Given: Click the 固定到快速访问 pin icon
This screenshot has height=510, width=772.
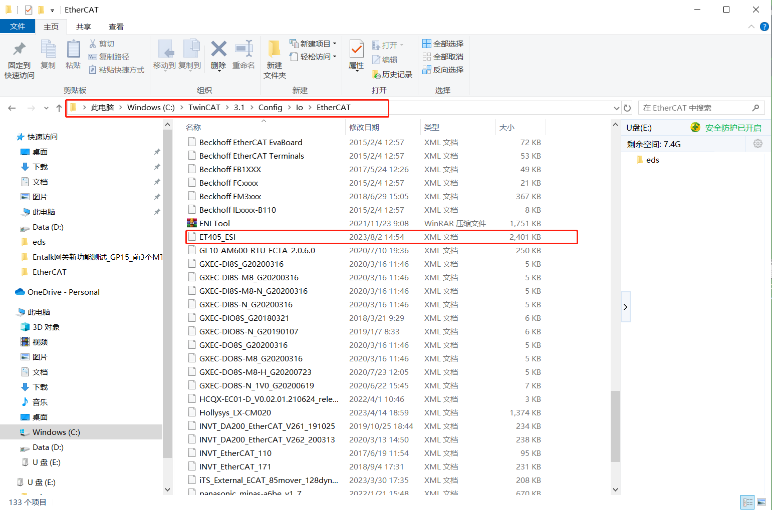Looking at the screenshot, I should pyautogui.click(x=19, y=49).
